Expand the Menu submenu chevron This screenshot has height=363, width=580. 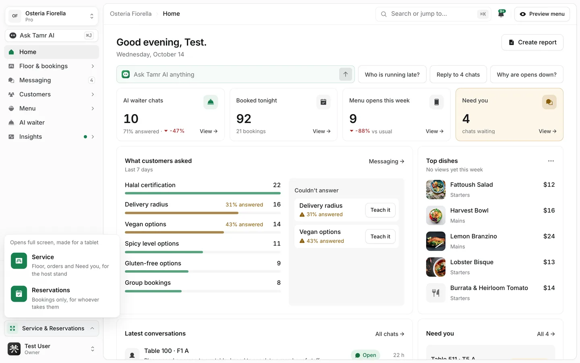[93, 108]
